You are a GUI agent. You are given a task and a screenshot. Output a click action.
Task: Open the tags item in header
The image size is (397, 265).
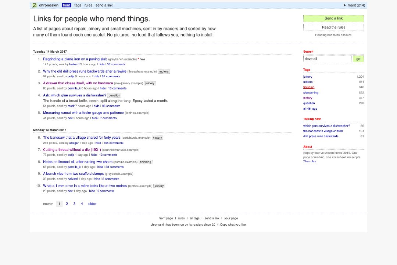pos(78,5)
